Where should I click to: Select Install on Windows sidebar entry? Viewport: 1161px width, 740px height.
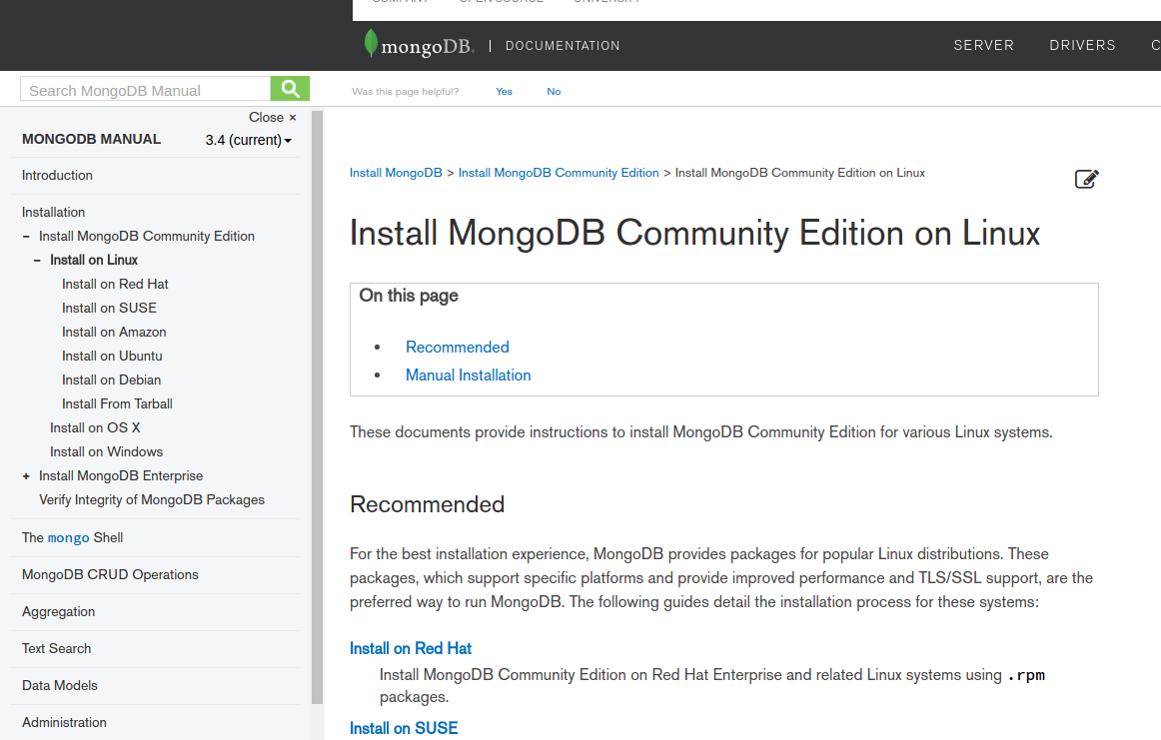106,451
